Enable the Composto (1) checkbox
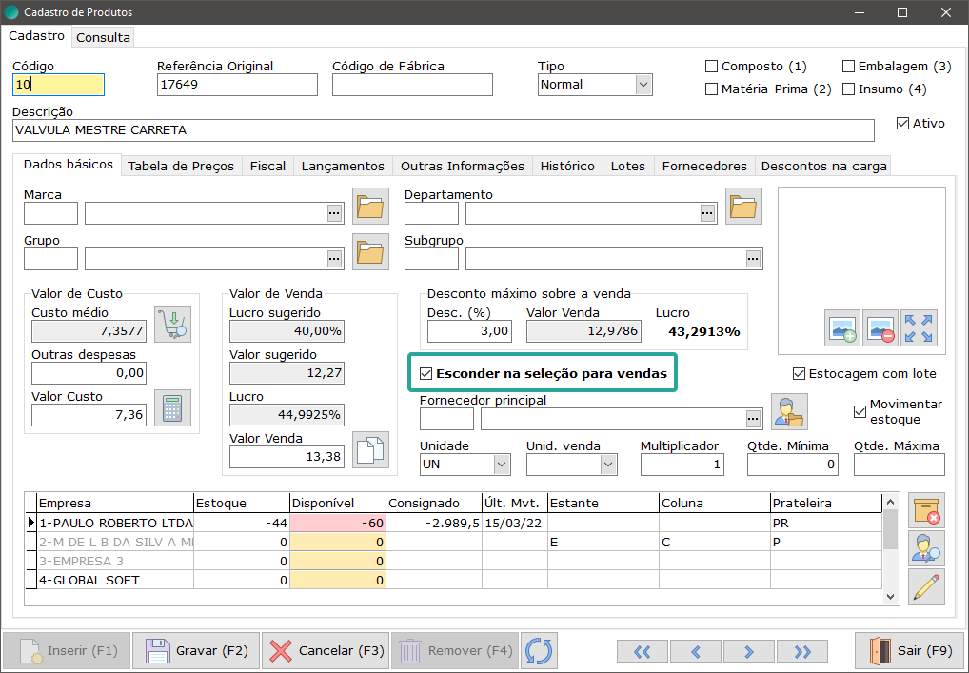The image size is (969, 673). [711, 67]
